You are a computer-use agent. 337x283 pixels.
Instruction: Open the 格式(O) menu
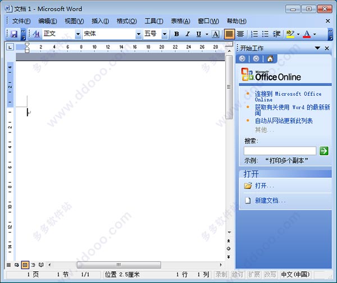pyautogui.click(x=126, y=21)
